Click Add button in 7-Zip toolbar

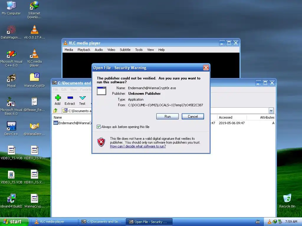(x=58, y=100)
